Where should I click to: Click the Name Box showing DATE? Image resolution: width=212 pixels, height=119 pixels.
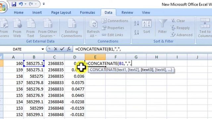point(20,49)
